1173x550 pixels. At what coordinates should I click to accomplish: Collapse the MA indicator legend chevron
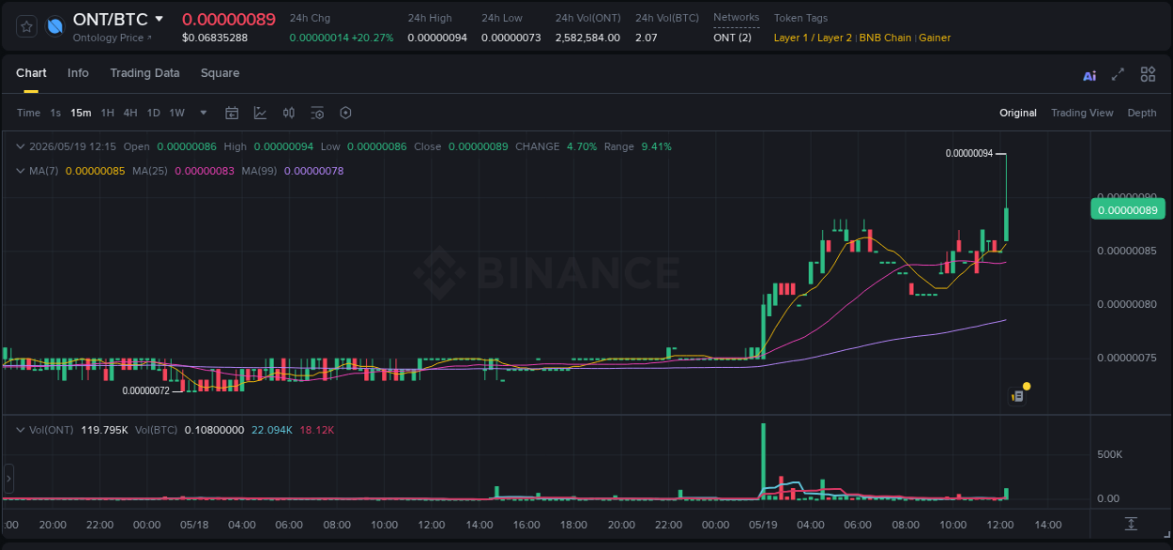(21, 171)
